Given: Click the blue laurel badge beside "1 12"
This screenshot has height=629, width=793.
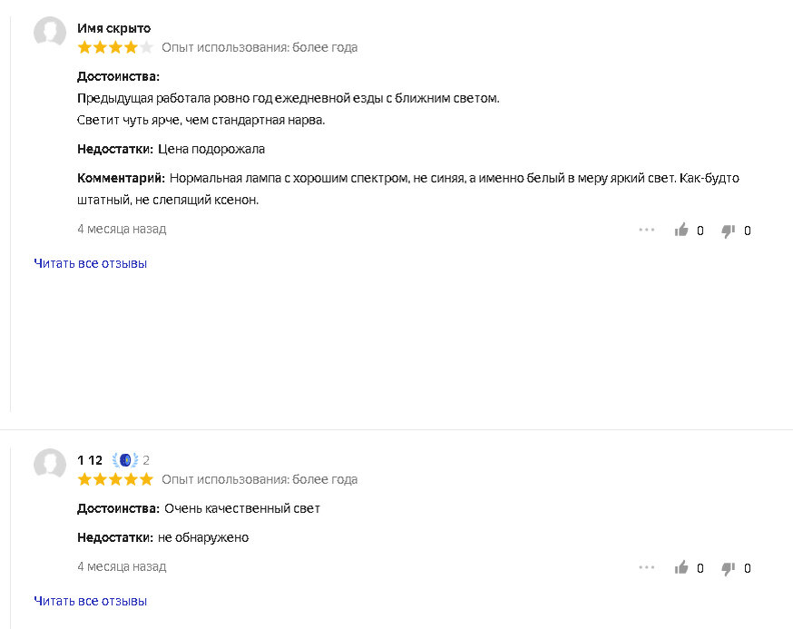Looking at the screenshot, I should 125,460.
